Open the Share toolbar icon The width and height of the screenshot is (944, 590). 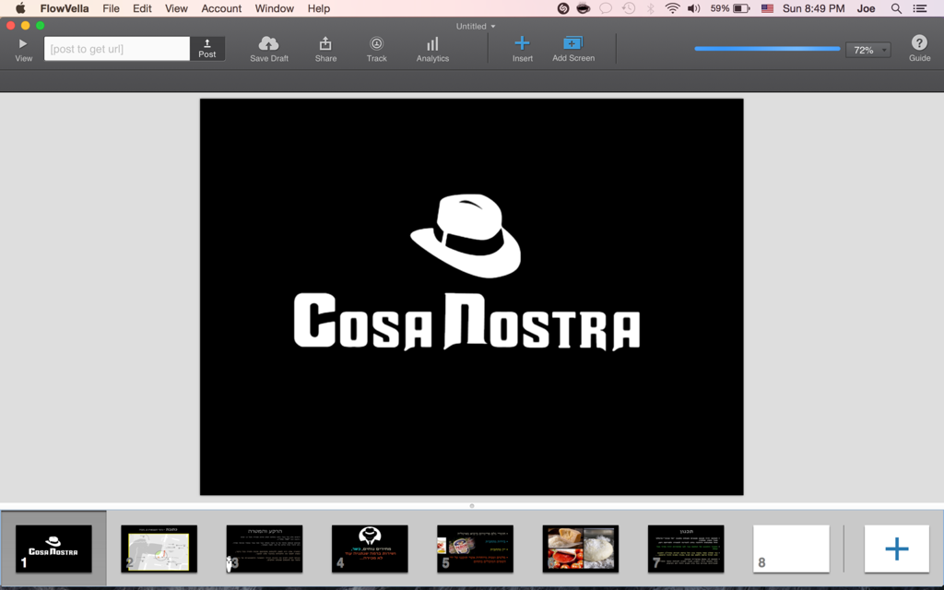coord(325,43)
